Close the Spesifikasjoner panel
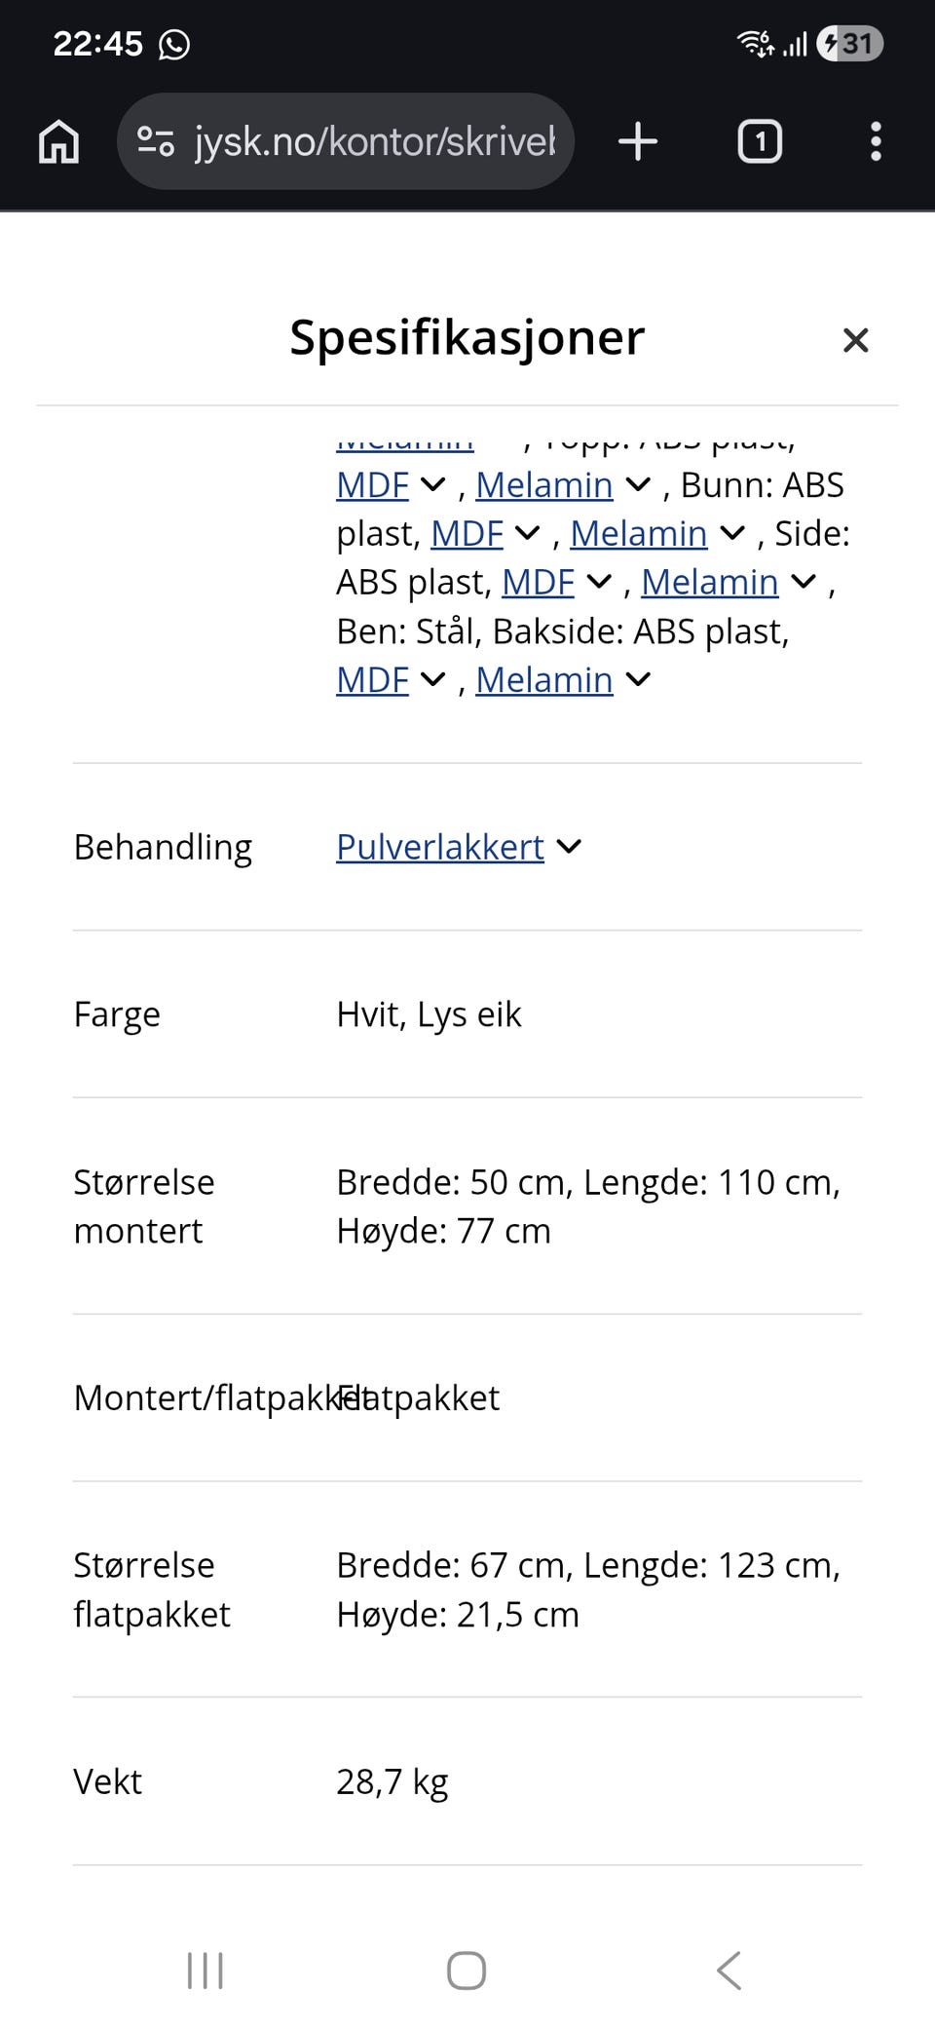This screenshot has width=935, height=2027. click(855, 340)
